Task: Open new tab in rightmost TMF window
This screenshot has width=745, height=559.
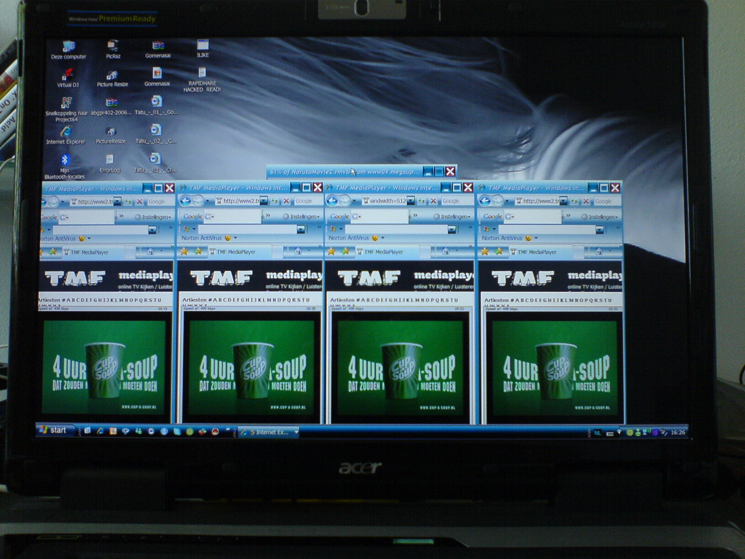Action: click(x=578, y=252)
